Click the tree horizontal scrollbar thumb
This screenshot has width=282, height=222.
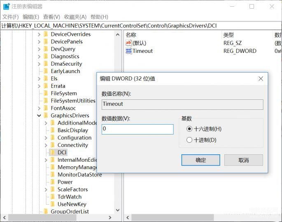pos(42,217)
